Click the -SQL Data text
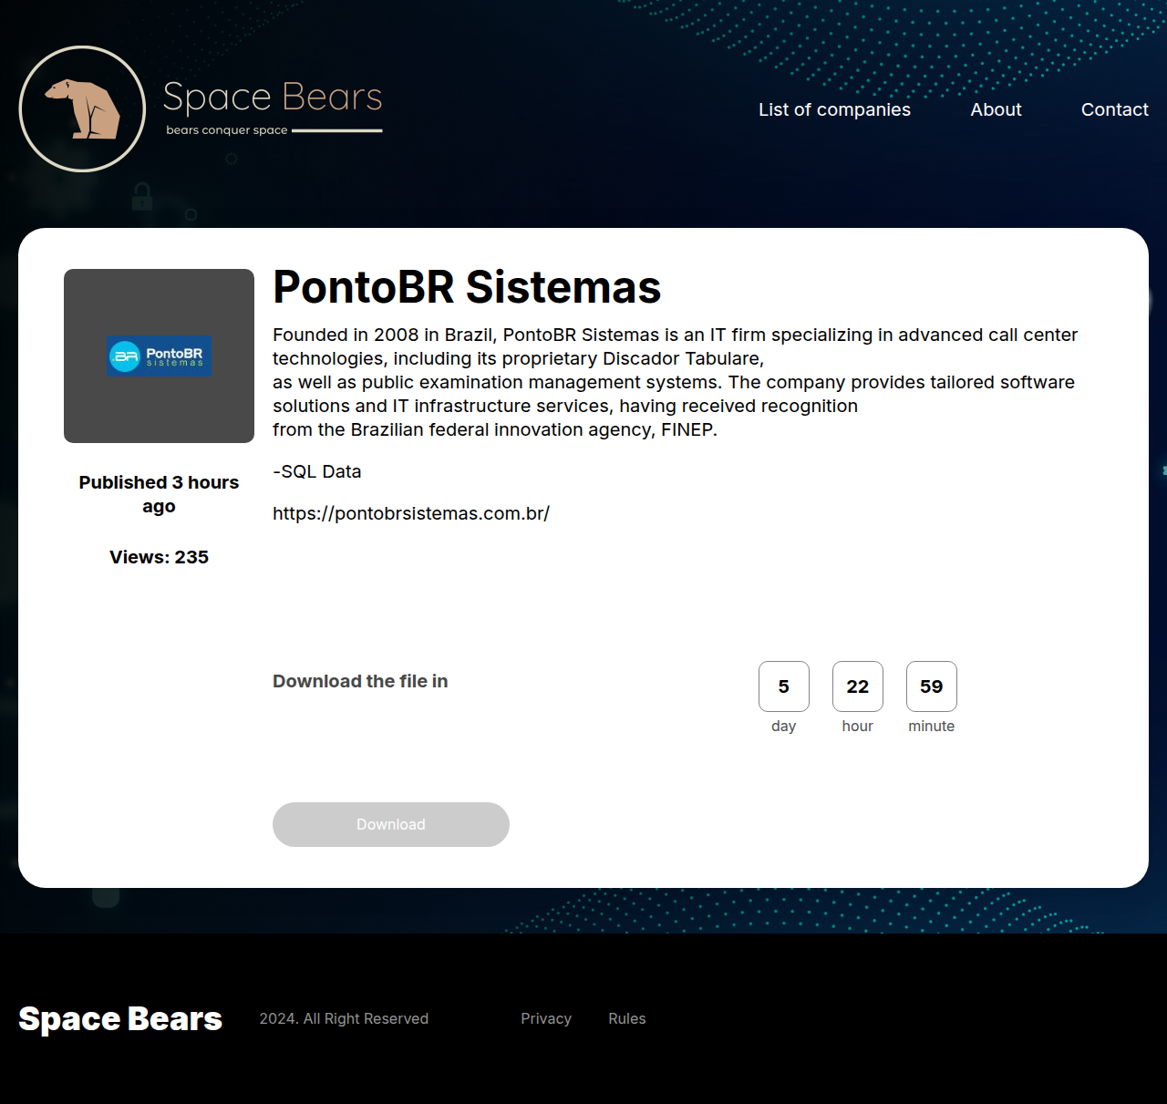This screenshot has width=1167, height=1104. click(x=317, y=471)
